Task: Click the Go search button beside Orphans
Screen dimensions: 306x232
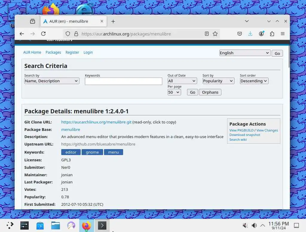Action: [192, 92]
